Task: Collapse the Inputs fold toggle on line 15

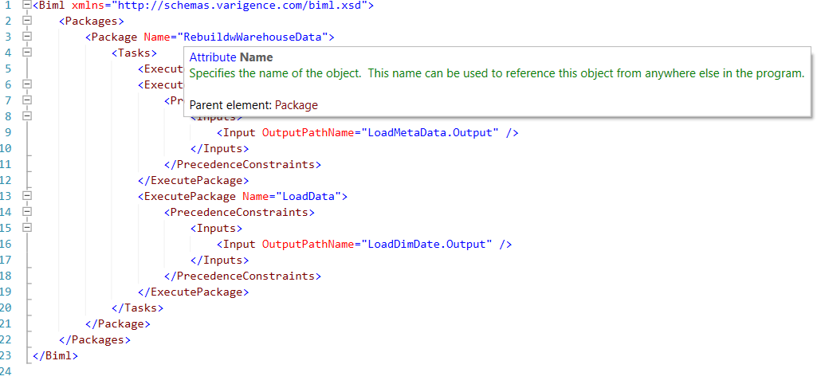Action: click(x=27, y=228)
